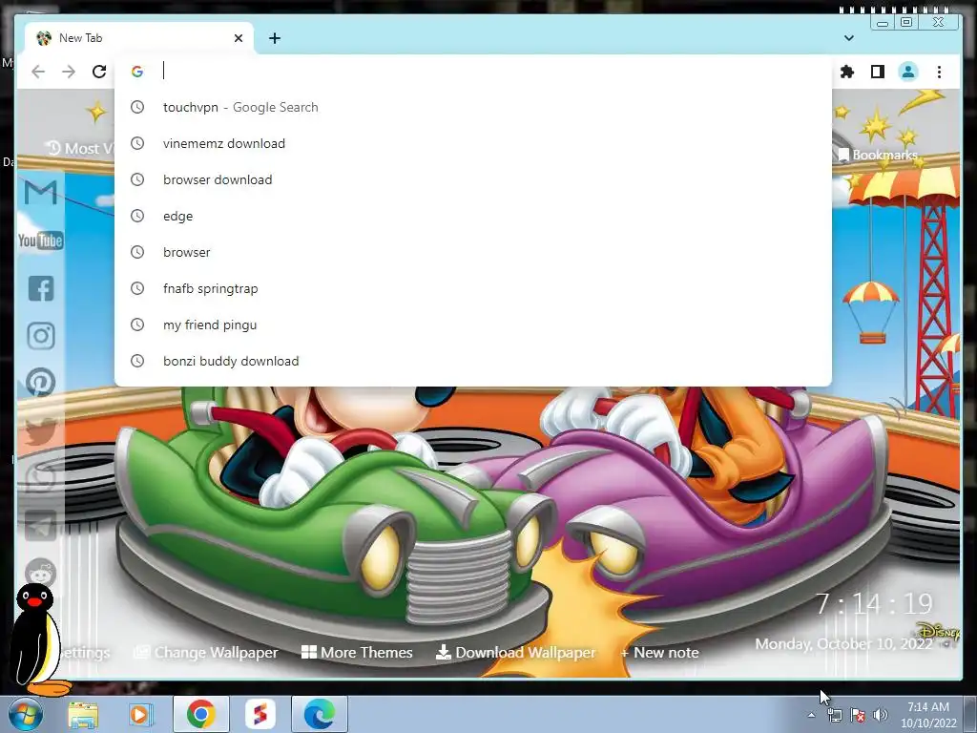Click the Chrome taskbar icon
This screenshot has height=733, width=977.
point(200,714)
